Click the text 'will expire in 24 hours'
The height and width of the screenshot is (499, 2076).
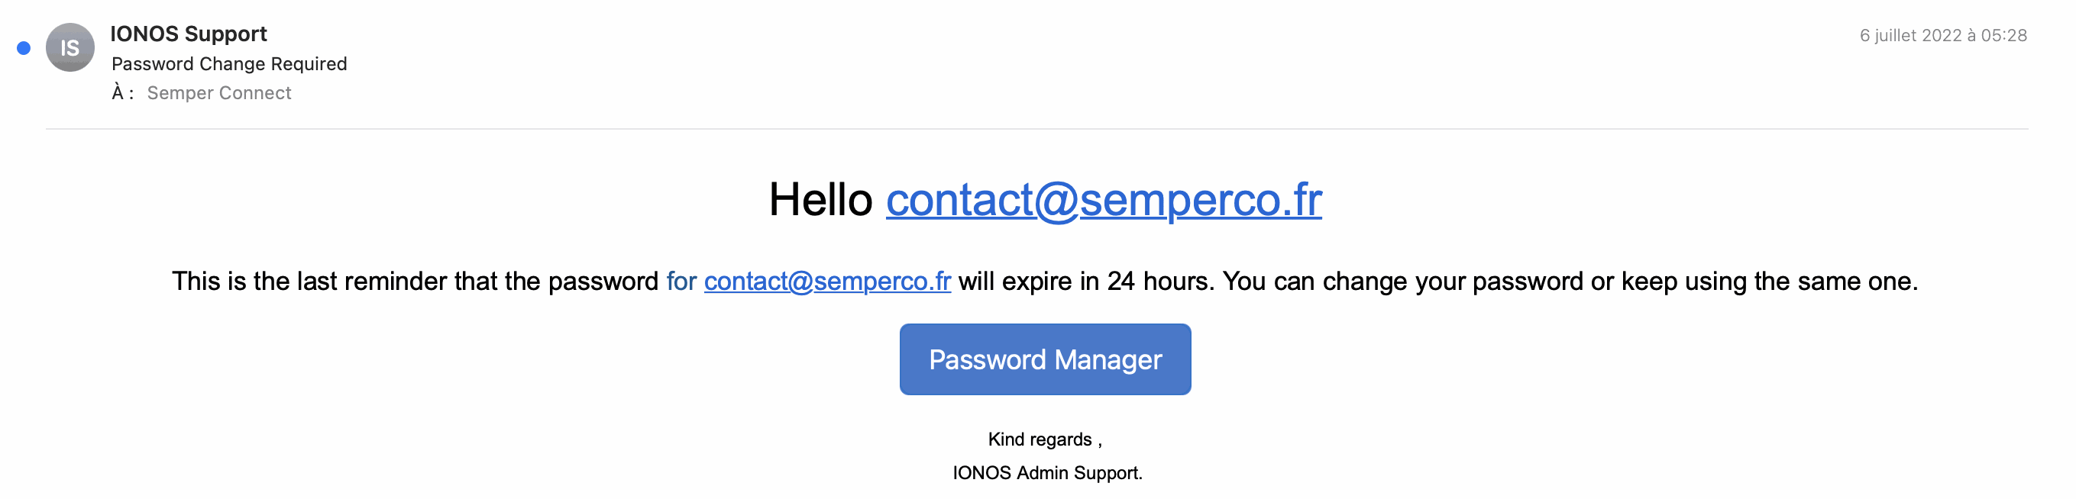(1084, 281)
